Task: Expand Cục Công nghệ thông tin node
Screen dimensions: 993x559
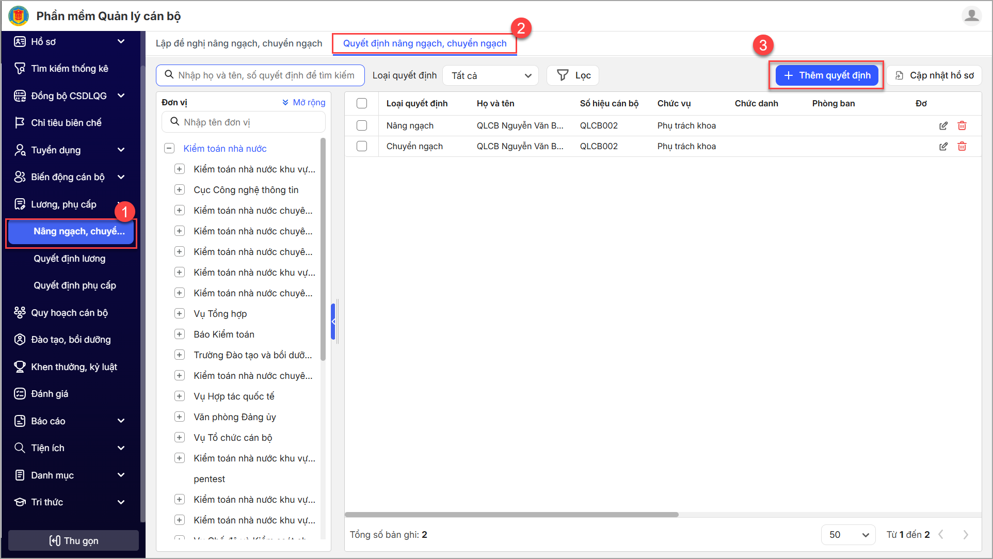Action: point(180,190)
